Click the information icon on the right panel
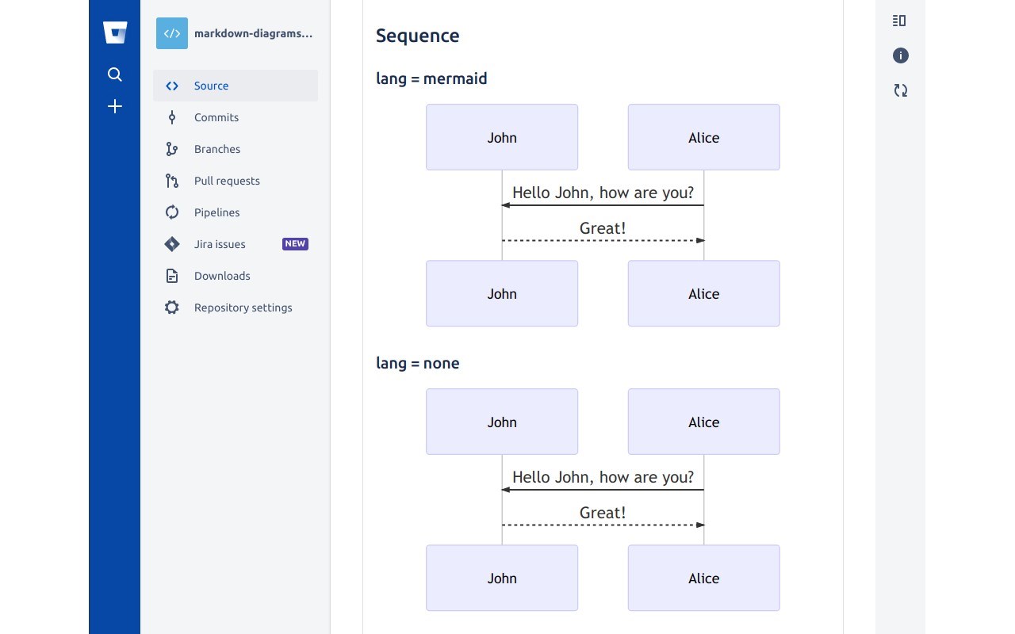1015x634 pixels. [x=900, y=55]
